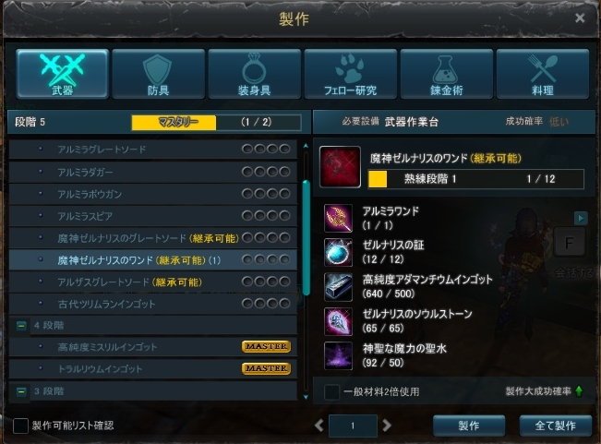Click the 製作 button
This screenshot has height=444, width=601.
469,426
